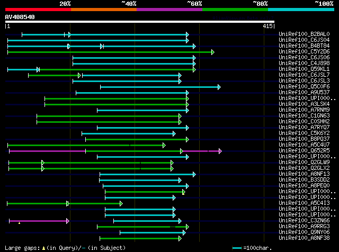339x252 pixels.
Task: Open the UniRef100_C6JS06 hit label
Action: coord(304,58)
